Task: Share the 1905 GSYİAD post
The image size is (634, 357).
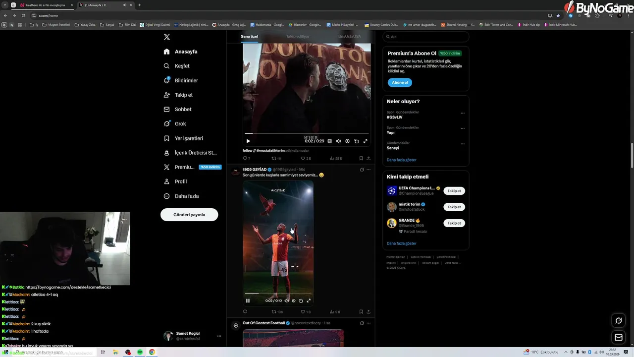Action: click(x=369, y=312)
